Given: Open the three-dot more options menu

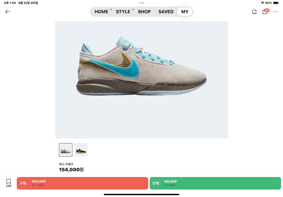Looking at the screenshot, I should click(275, 12).
